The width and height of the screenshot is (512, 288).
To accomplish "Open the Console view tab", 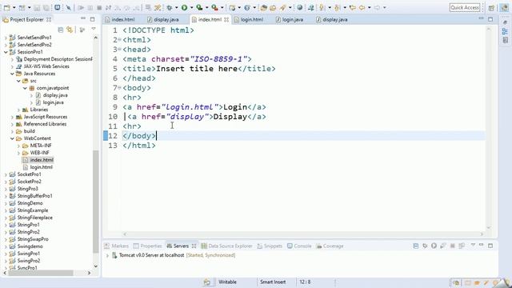I will click(299, 246).
